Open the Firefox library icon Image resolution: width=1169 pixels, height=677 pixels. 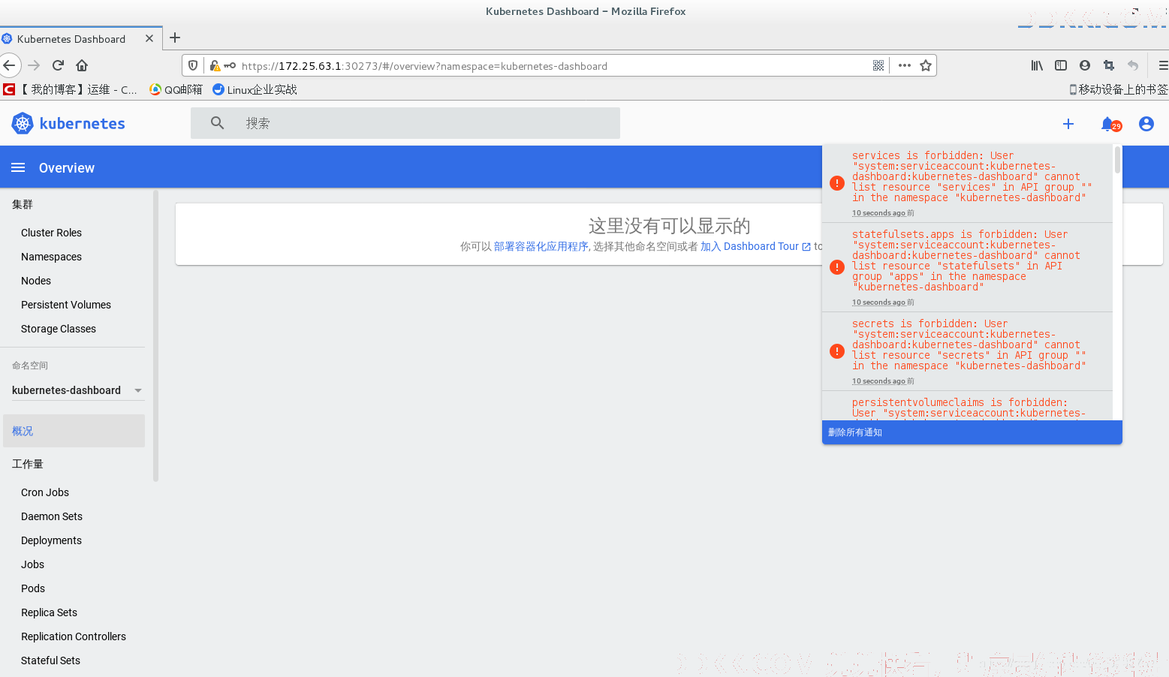pyautogui.click(x=1037, y=65)
